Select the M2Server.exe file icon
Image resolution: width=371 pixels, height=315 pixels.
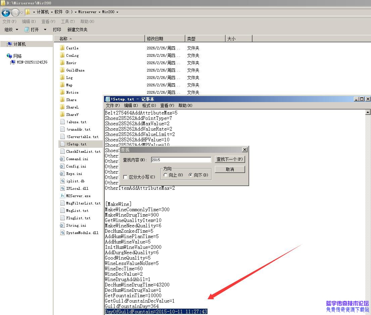click(x=62, y=196)
